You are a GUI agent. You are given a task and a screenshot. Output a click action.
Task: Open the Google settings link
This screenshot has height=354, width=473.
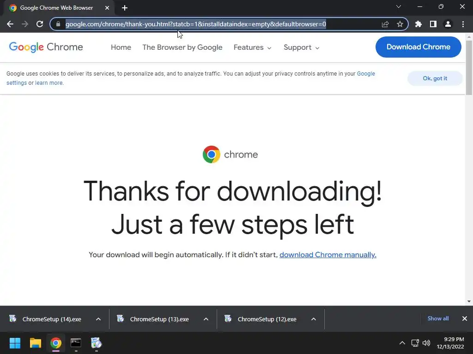366,74
